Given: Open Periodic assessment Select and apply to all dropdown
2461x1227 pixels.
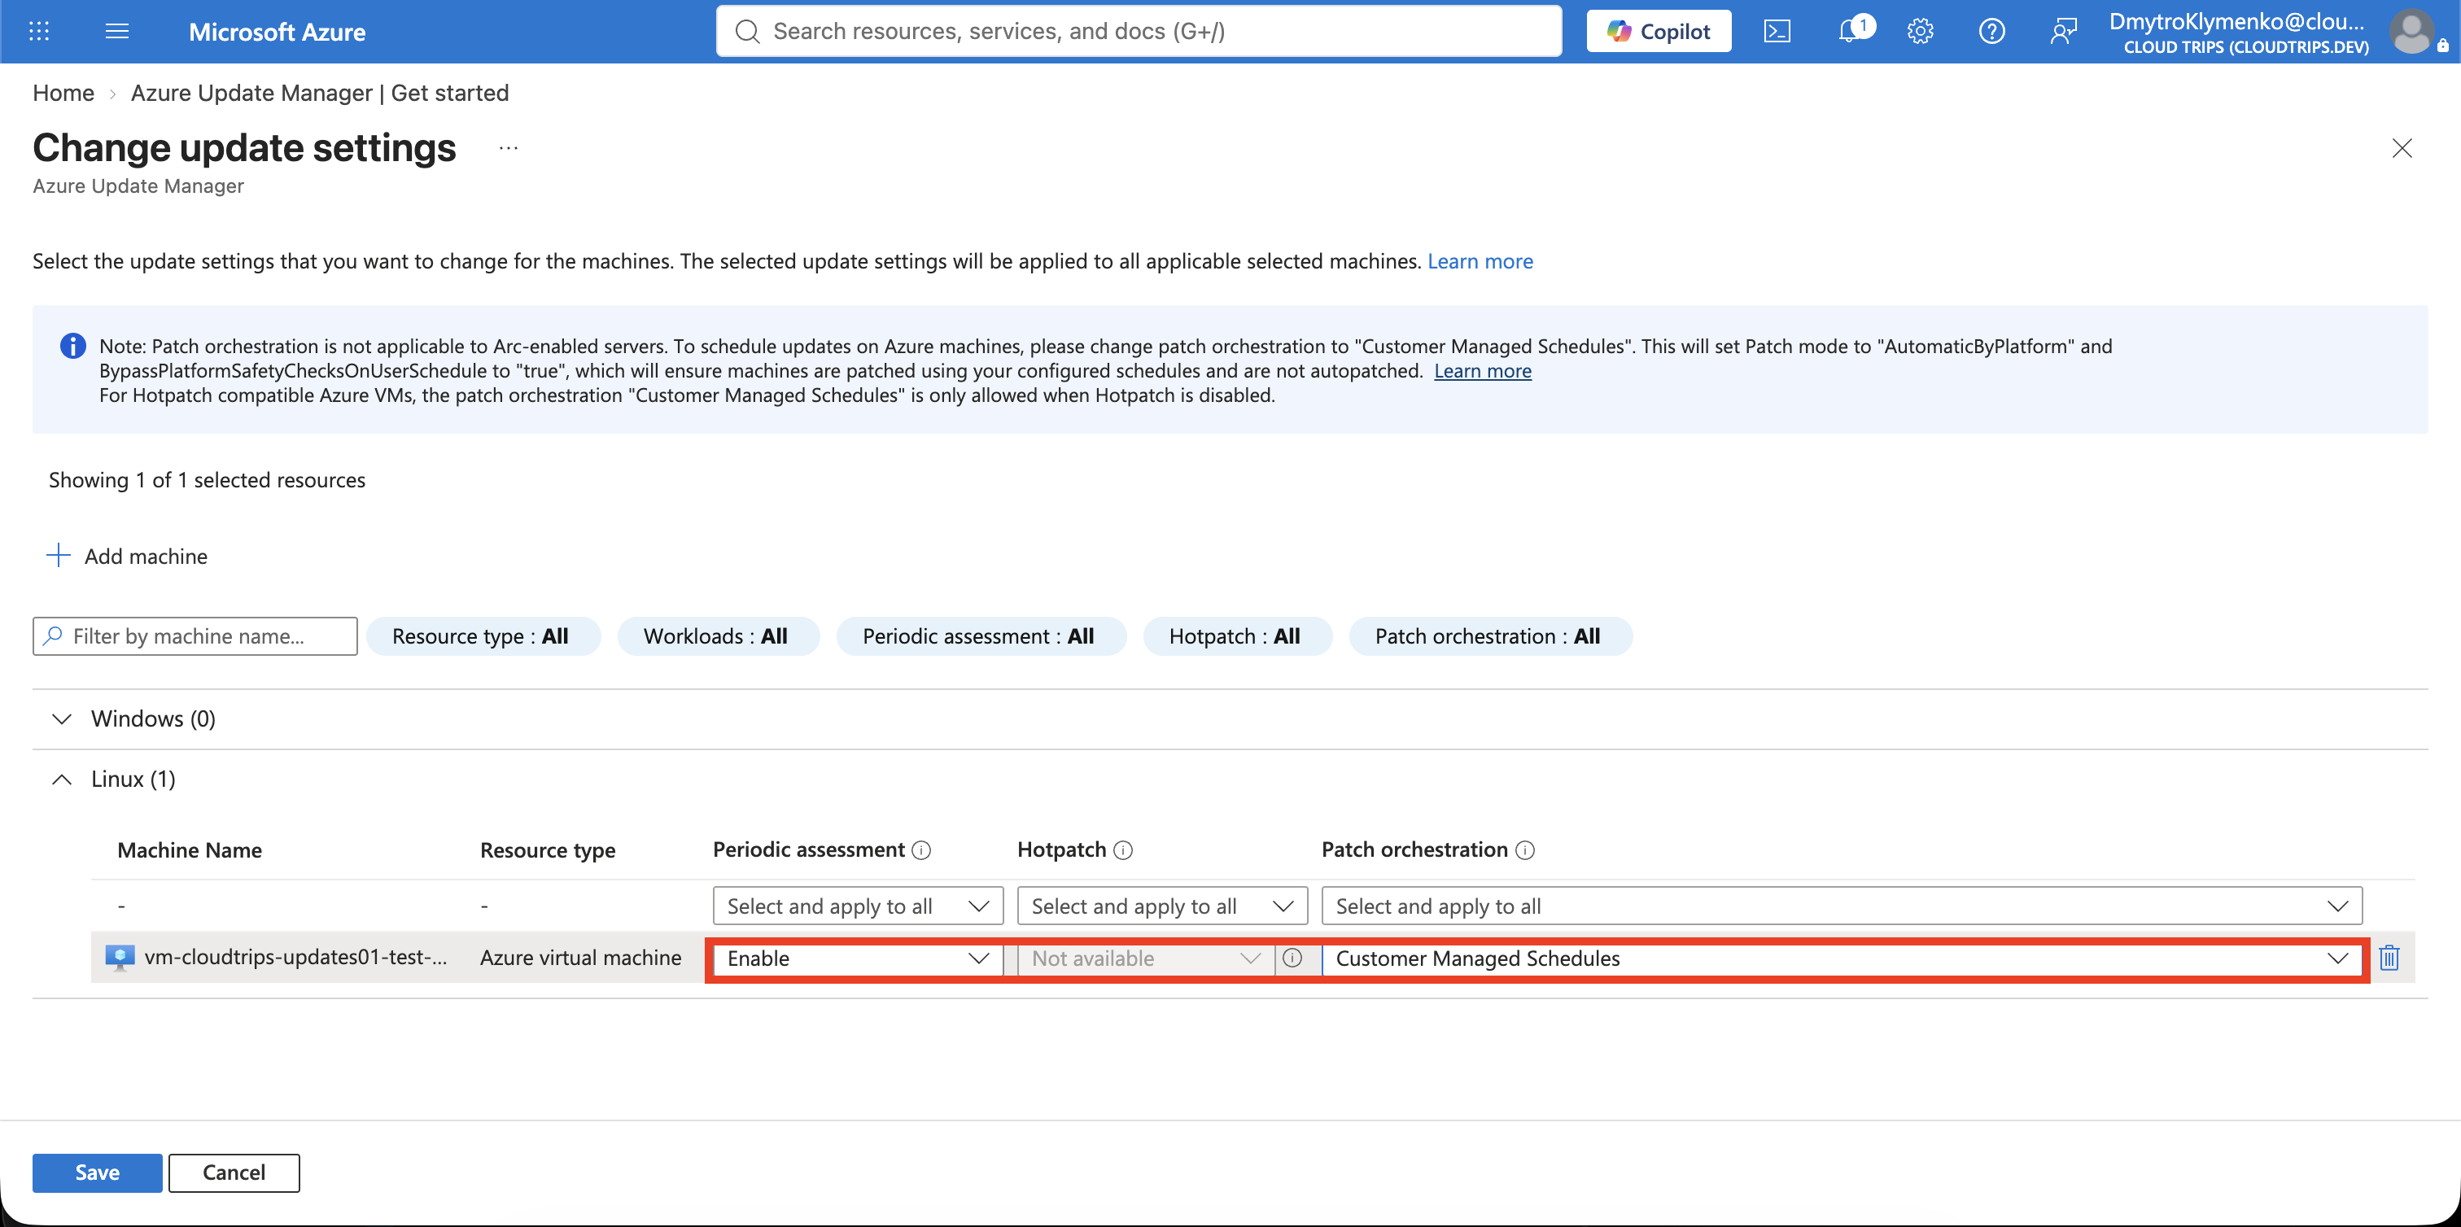Looking at the screenshot, I should click(x=857, y=906).
